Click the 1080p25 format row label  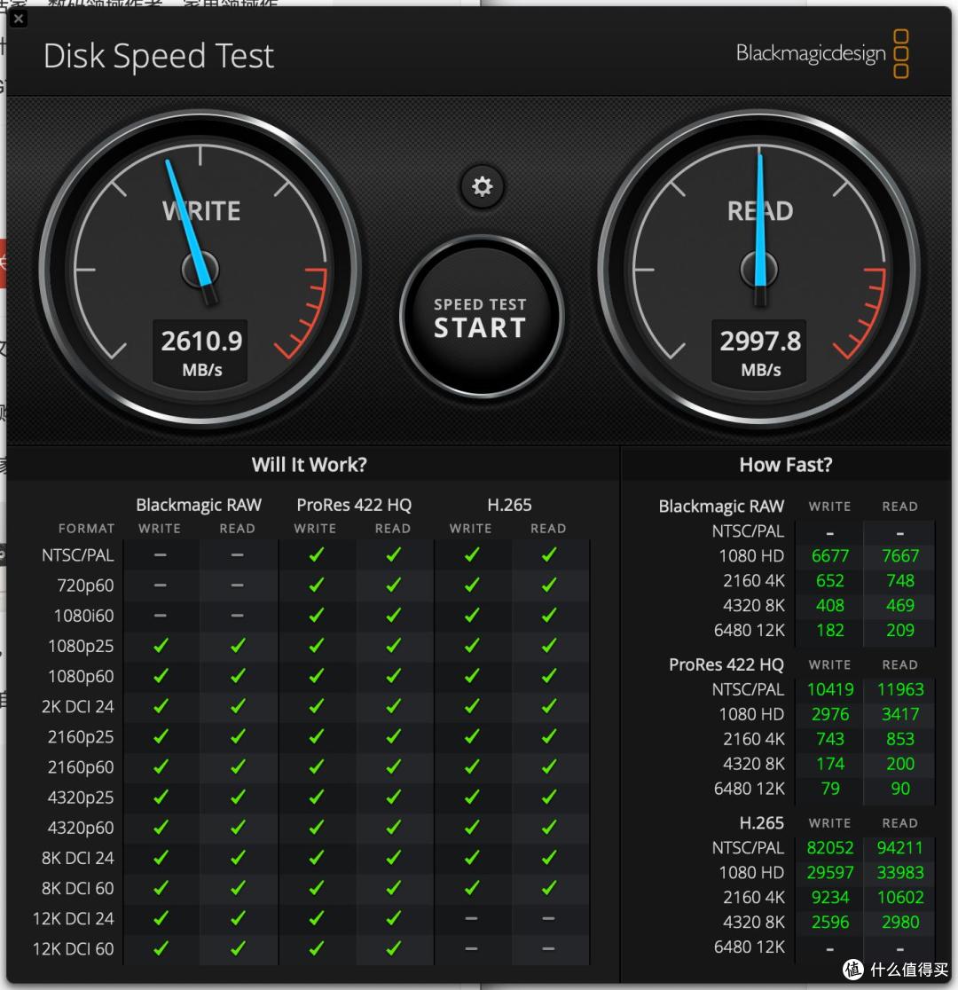(81, 646)
